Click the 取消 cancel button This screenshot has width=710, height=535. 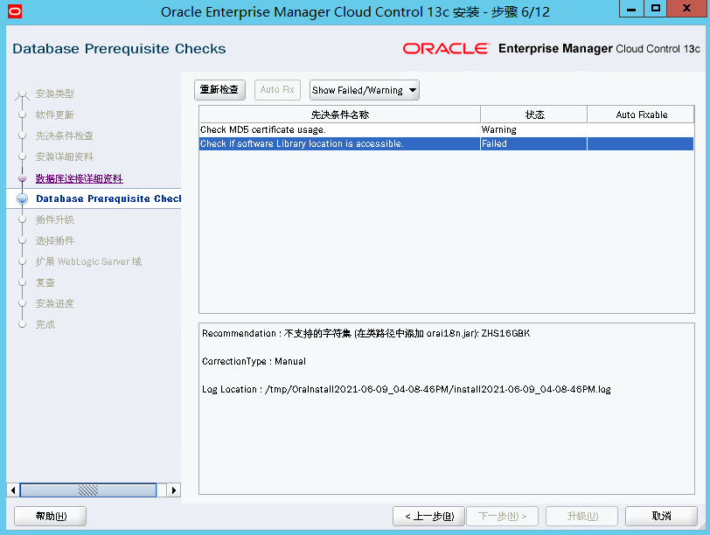[661, 516]
